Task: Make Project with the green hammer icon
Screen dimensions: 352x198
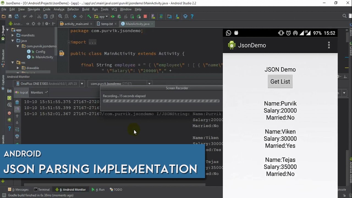Action: coord(89,16)
